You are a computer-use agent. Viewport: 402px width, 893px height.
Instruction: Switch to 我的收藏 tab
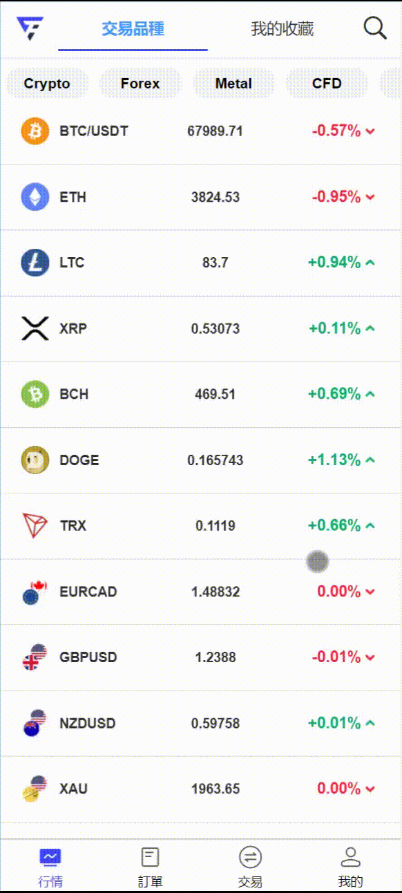pyautogui.click(x=282, y=28)
